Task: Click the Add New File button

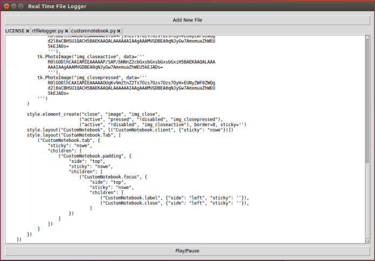Action: tap(188, 20)
